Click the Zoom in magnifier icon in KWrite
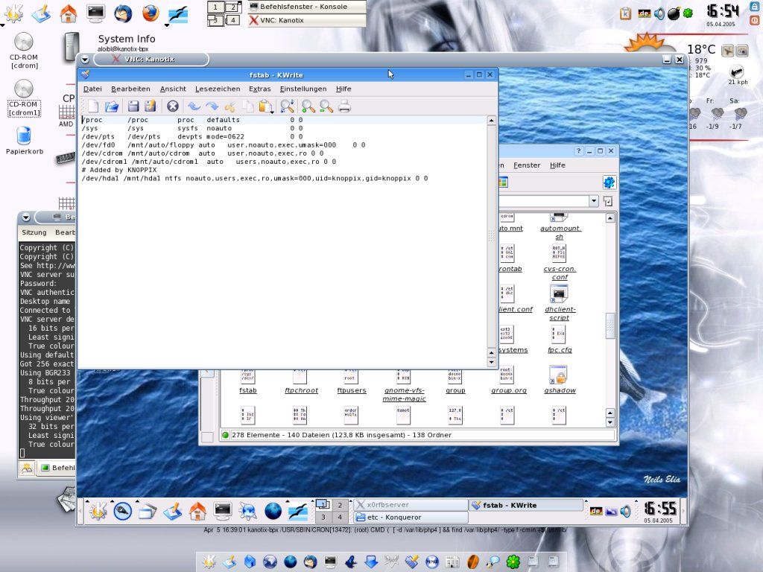763x572 pixels. tap(307, 107)
